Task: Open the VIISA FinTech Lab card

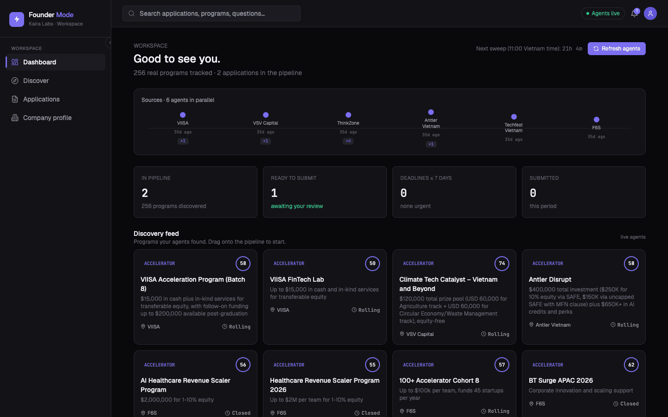Action: pos(325,297)
